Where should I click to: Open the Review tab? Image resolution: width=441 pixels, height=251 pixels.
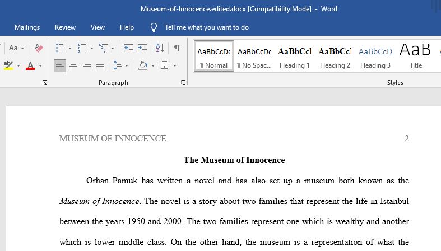(x=65, y=27)
